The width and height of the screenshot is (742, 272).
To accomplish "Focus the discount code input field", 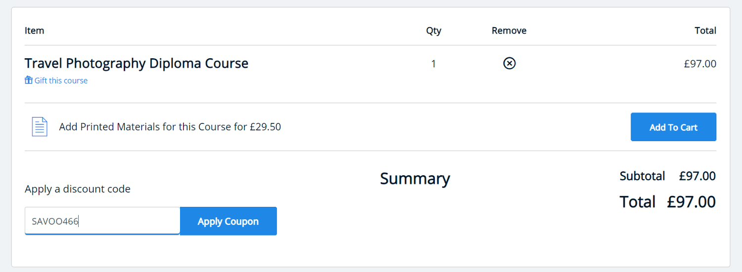I will 102,221.
